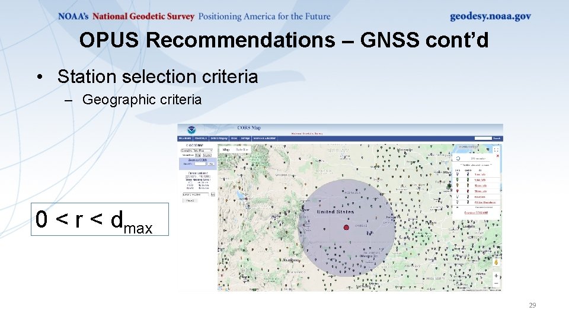Switch to the Satellite view tab
Viewport: 569px width, 320px height.
(242, 149)
